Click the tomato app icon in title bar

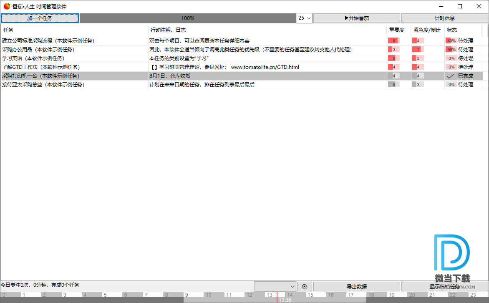click(x=7, y=6)
